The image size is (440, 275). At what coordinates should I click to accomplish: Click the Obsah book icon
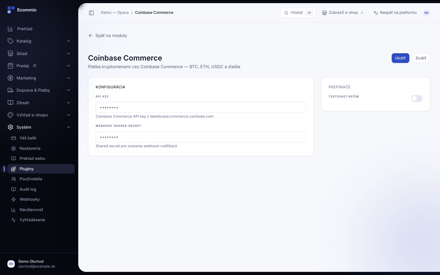point(10,103)
